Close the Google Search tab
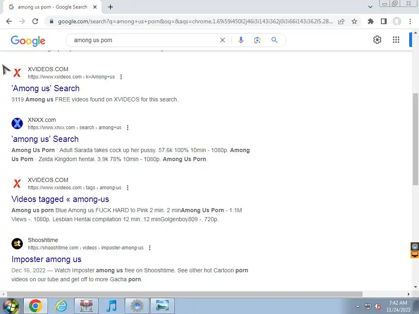419x314 pixels. [95, 7]
